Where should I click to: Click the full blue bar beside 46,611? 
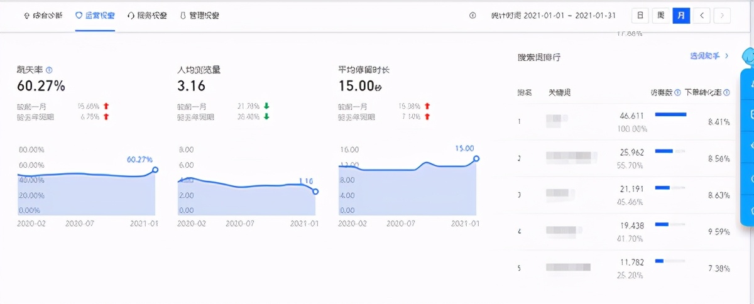point(670,115)
